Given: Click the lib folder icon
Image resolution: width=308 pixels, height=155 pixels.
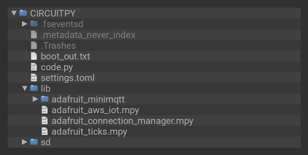Looking at the screenshot, I should [x=34, y=88].
